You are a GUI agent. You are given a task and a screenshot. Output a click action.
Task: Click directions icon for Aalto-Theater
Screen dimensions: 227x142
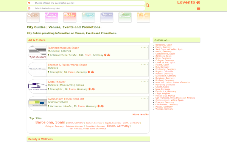(x=89, y=89)
